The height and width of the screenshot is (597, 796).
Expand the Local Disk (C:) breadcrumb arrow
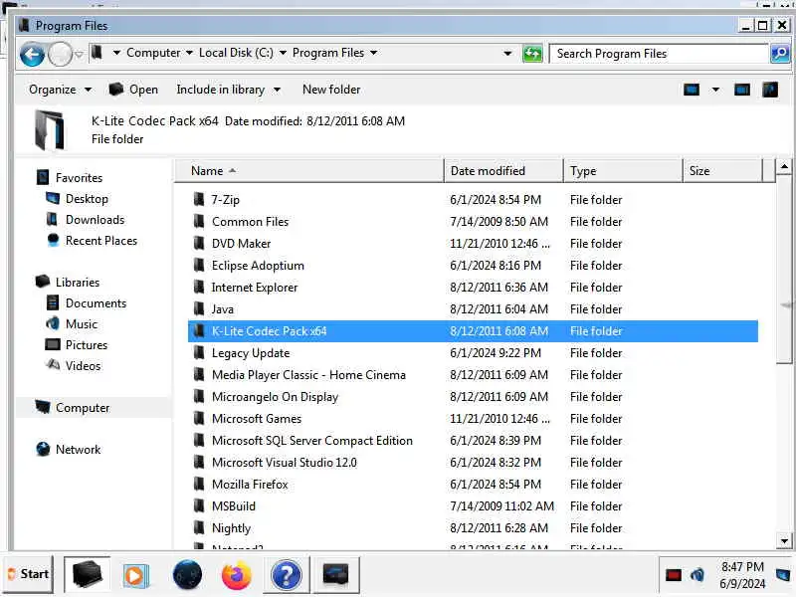(283, 53)
